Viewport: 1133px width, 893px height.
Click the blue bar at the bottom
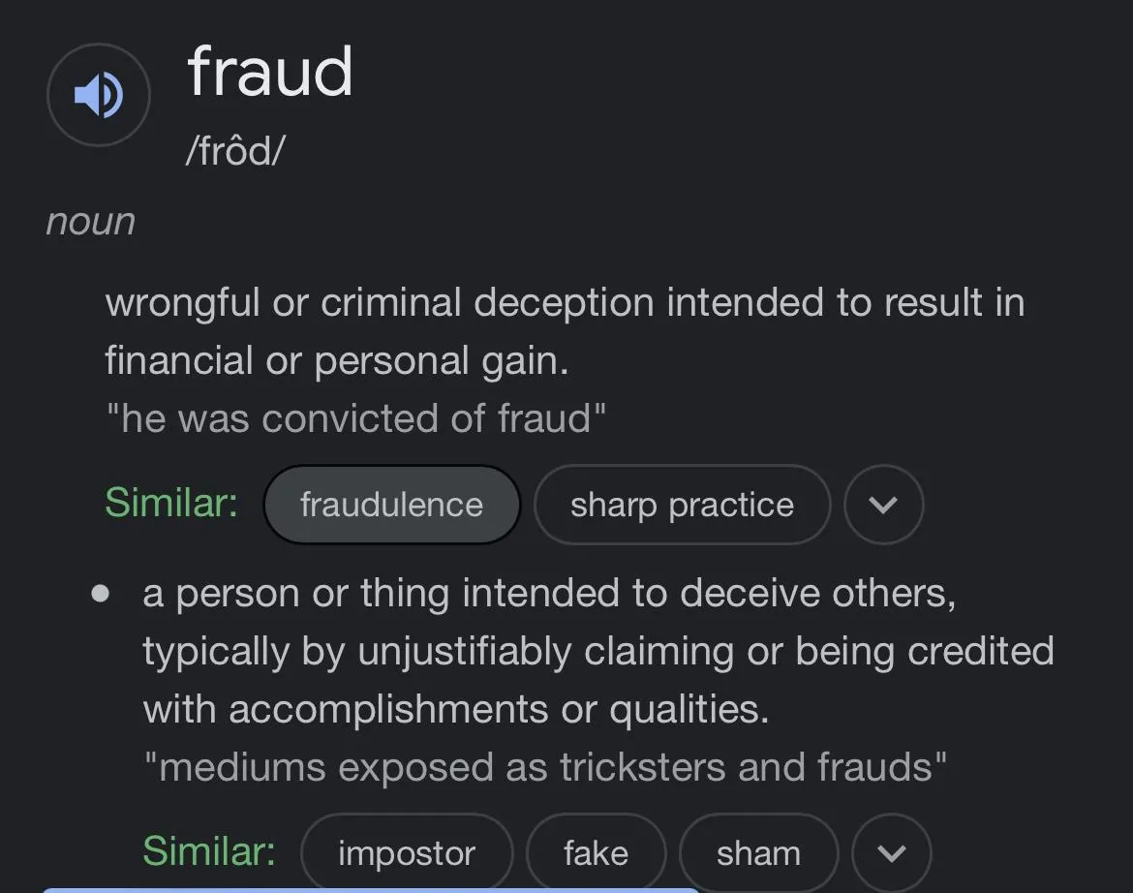click(x=371, y=890)
